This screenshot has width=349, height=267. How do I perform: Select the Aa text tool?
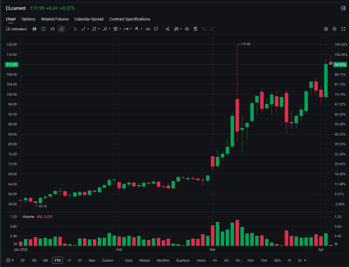click(x=148, y=29)
